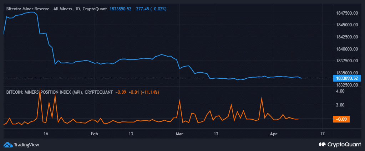This screenshot has height=151, width=365.
Task: Click the 17 date label on time axis
Action: point(323,134)
